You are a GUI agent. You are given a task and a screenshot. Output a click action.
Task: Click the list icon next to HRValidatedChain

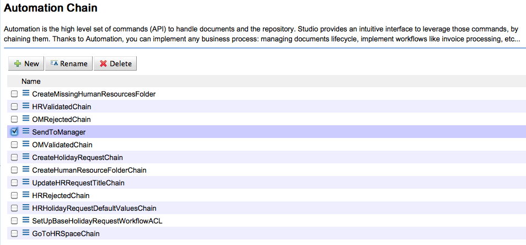[x=25, y=106]
